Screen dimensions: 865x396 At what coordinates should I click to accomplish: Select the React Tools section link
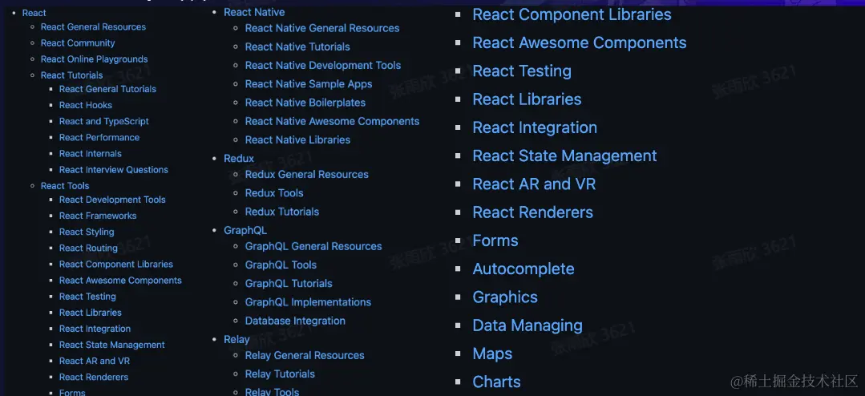pos(65,186)
